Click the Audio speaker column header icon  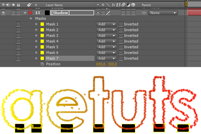pyautogui.click(x=8, y=5)
